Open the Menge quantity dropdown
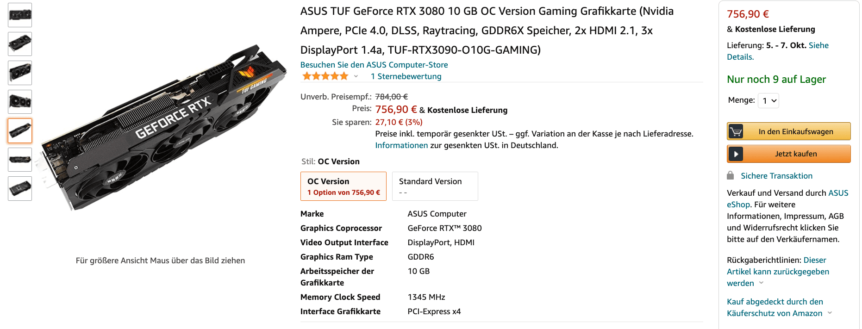 point(768,100)
